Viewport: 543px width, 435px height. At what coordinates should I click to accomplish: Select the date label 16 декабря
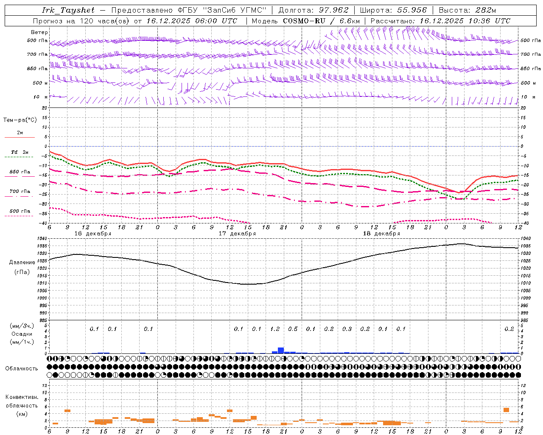pos(93,234)
